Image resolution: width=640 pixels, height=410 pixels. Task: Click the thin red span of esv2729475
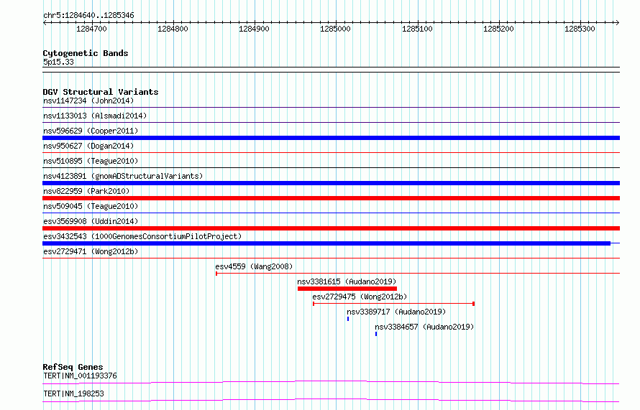393,303
